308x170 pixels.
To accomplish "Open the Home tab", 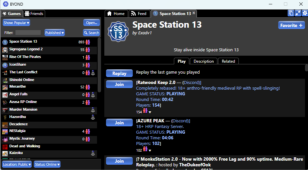I will pos(116,14).
